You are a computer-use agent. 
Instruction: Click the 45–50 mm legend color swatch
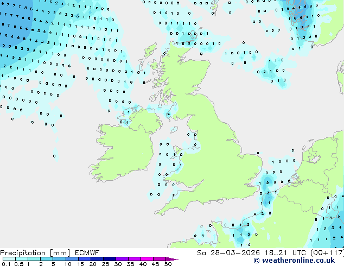tap(160, 259)
